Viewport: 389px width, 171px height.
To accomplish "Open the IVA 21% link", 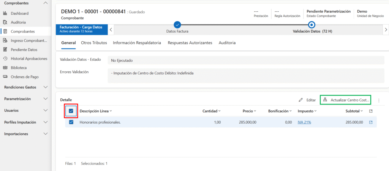I will 305,122.
